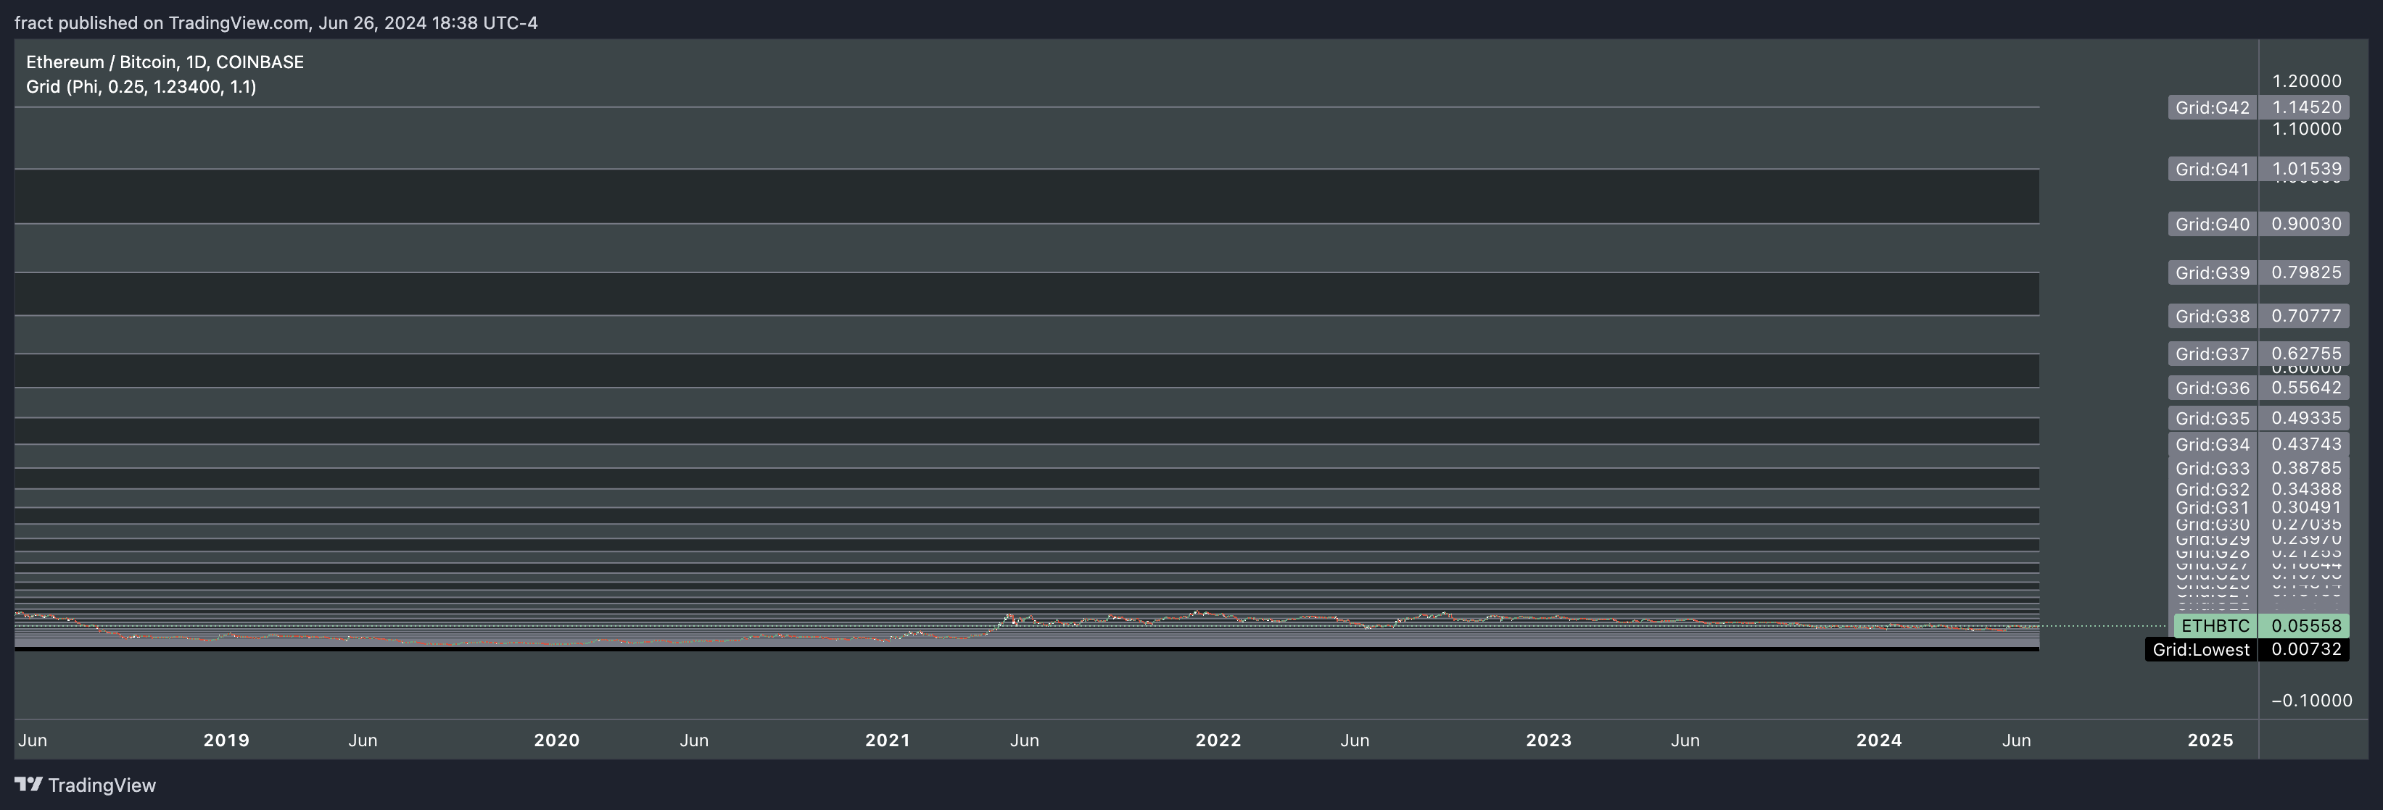Select the Grid:G40 label
This screenshot has width=2383, height=810.
2212,224
